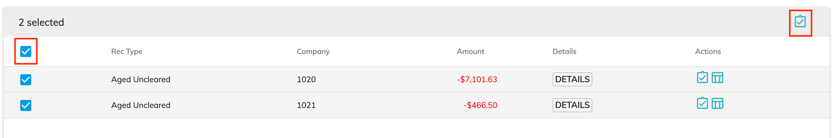This screenshot has width=837, height=138.
Task: Deselect the company 1021 row checkbox
Action: 26,105
